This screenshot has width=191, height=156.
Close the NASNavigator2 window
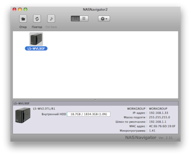tap(14, 10)
